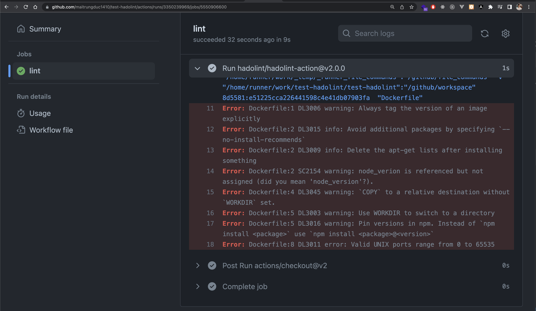This screenshot has width=536, height=311.
Task: Click the page reload icon in browser toolbar
Action: coord(26,6)
